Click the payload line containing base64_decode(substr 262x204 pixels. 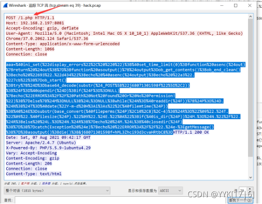[x=98, y=85]
